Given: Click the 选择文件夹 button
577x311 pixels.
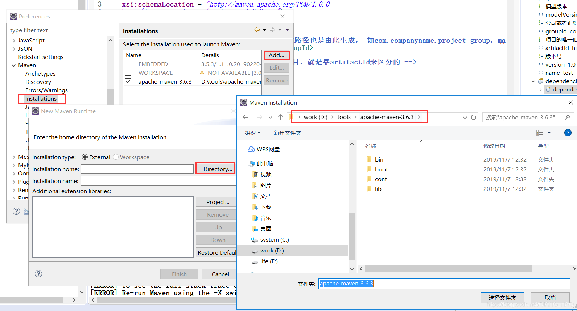Looking at the screenshot, I should 502,298.
